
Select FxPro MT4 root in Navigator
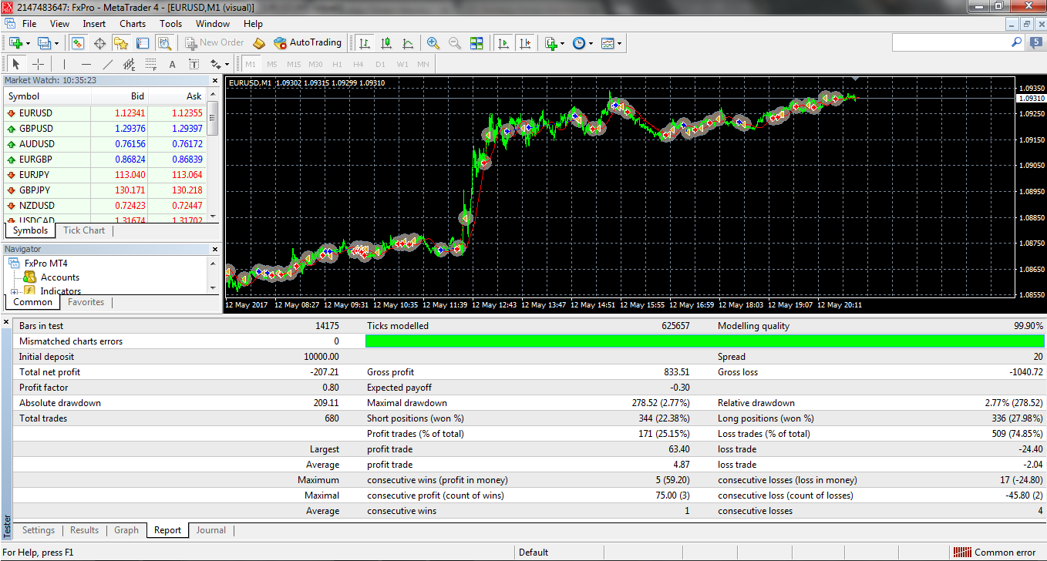point(45,264)
